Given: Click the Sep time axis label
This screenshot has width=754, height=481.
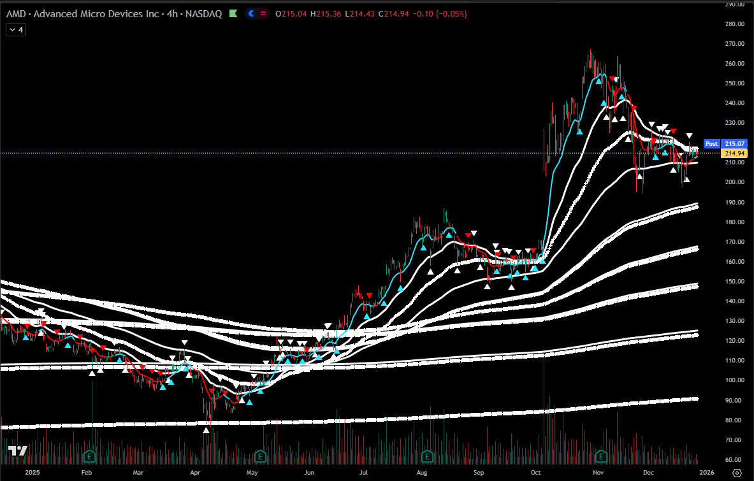Looking at the screenshot, I should click(x=479, y=472).
